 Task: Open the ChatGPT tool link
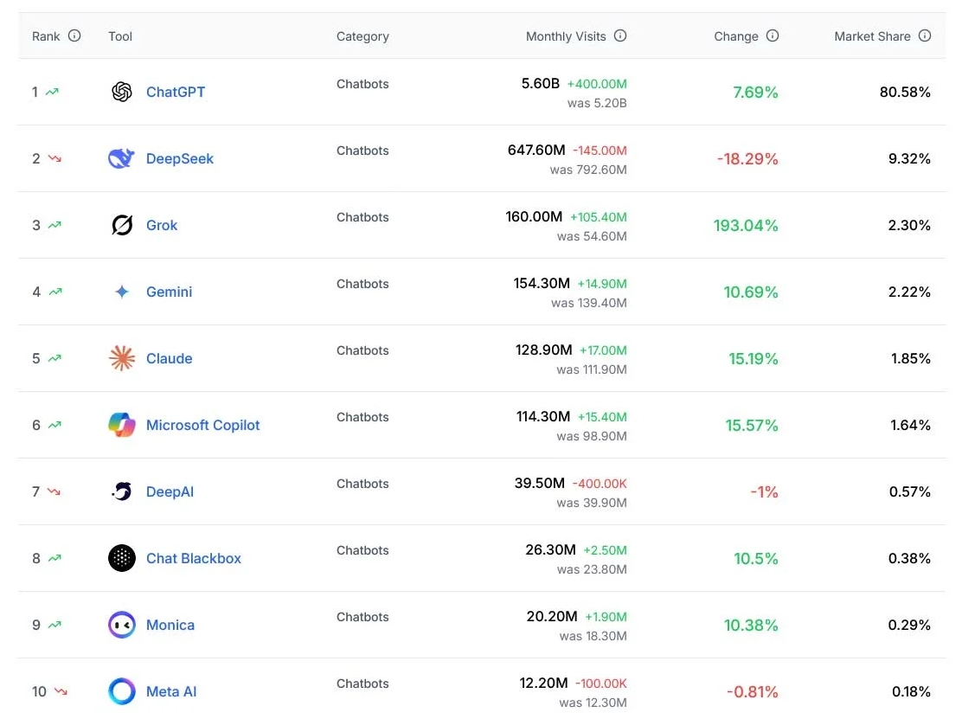[176, 92]
